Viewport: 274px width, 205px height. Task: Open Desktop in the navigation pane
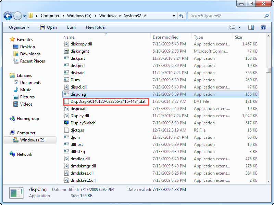tap(27, 47)
